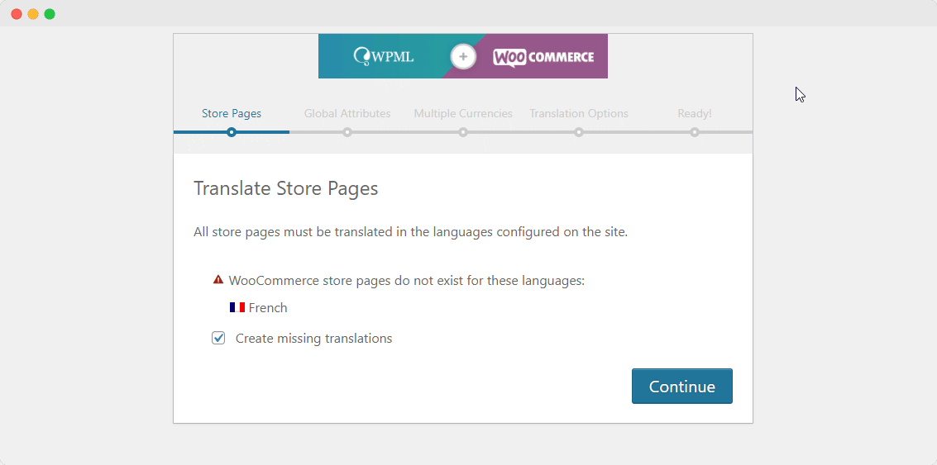Go to the Global Attributes step
Viewport: 937px width, 465px height.
[x=347, y=113]
